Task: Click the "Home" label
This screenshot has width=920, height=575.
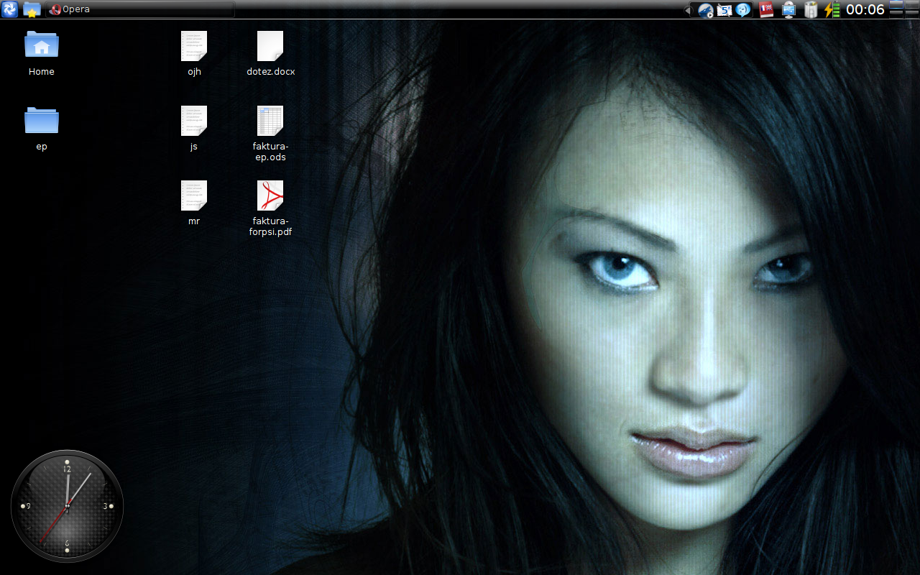Action: click(x=42, y=71)
